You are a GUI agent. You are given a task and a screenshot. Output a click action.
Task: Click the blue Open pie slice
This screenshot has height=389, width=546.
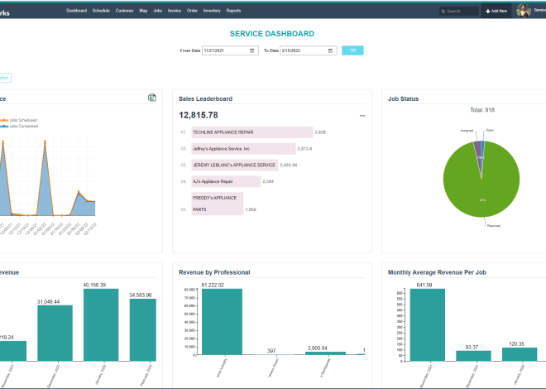point(483,150)
